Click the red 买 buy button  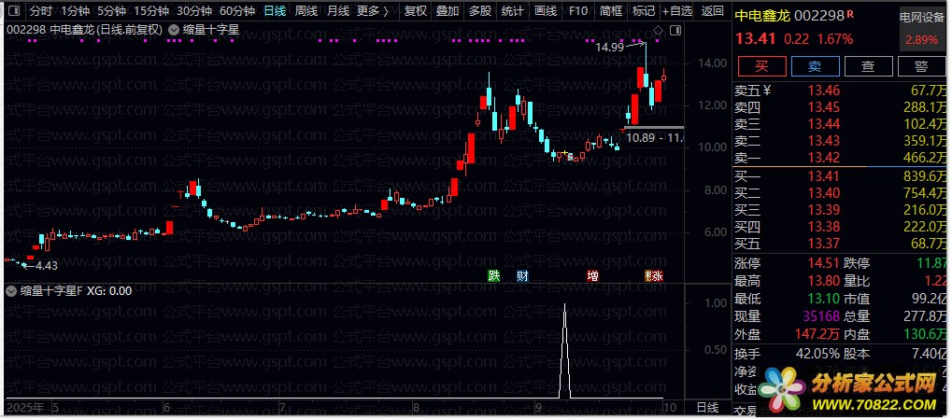(x=761, y=66)
